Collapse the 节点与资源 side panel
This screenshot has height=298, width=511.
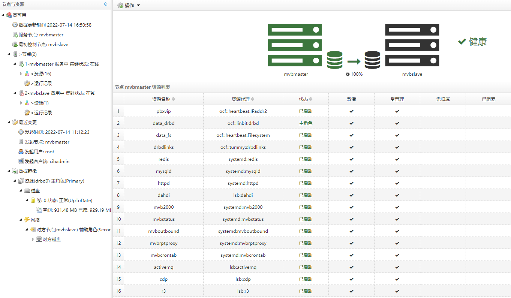click(x=105, y=4)
